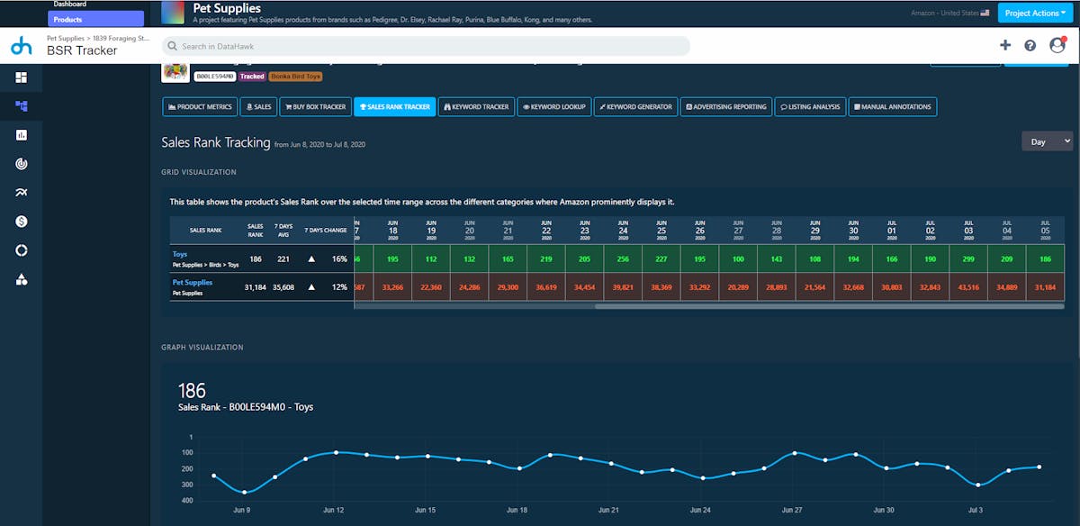
Task: Click the Amazon - United States marketplace label
Action: pos(945,14)
